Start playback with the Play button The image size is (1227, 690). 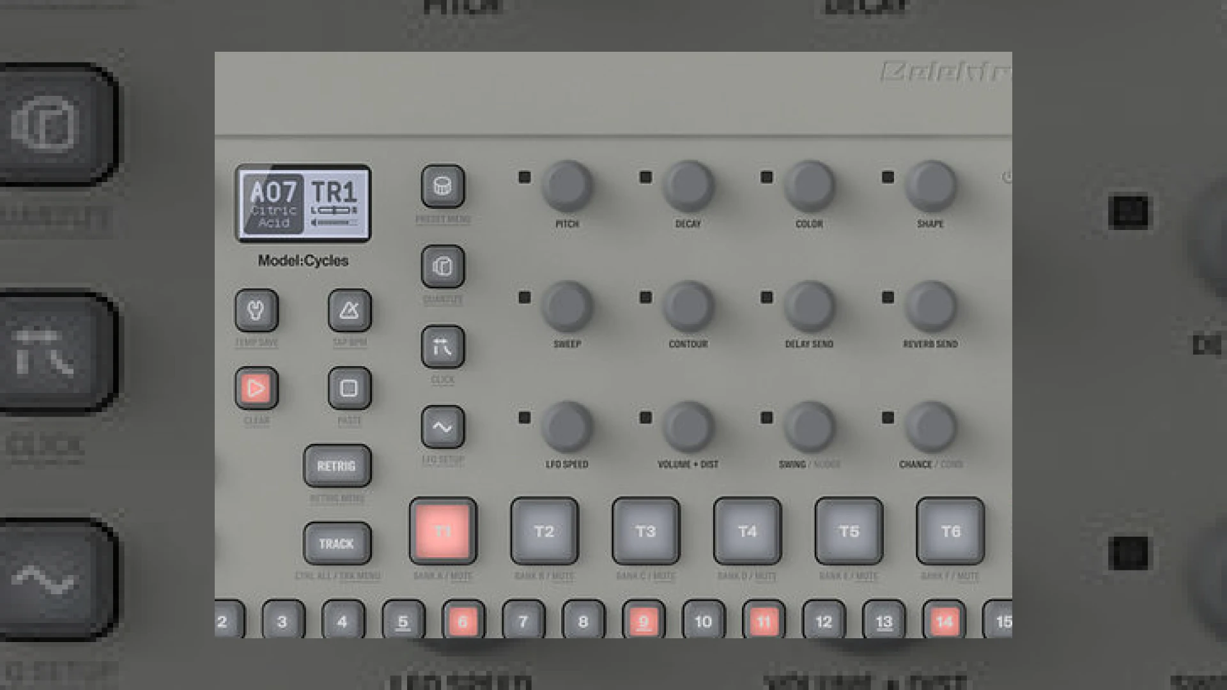tap(256, 388)
